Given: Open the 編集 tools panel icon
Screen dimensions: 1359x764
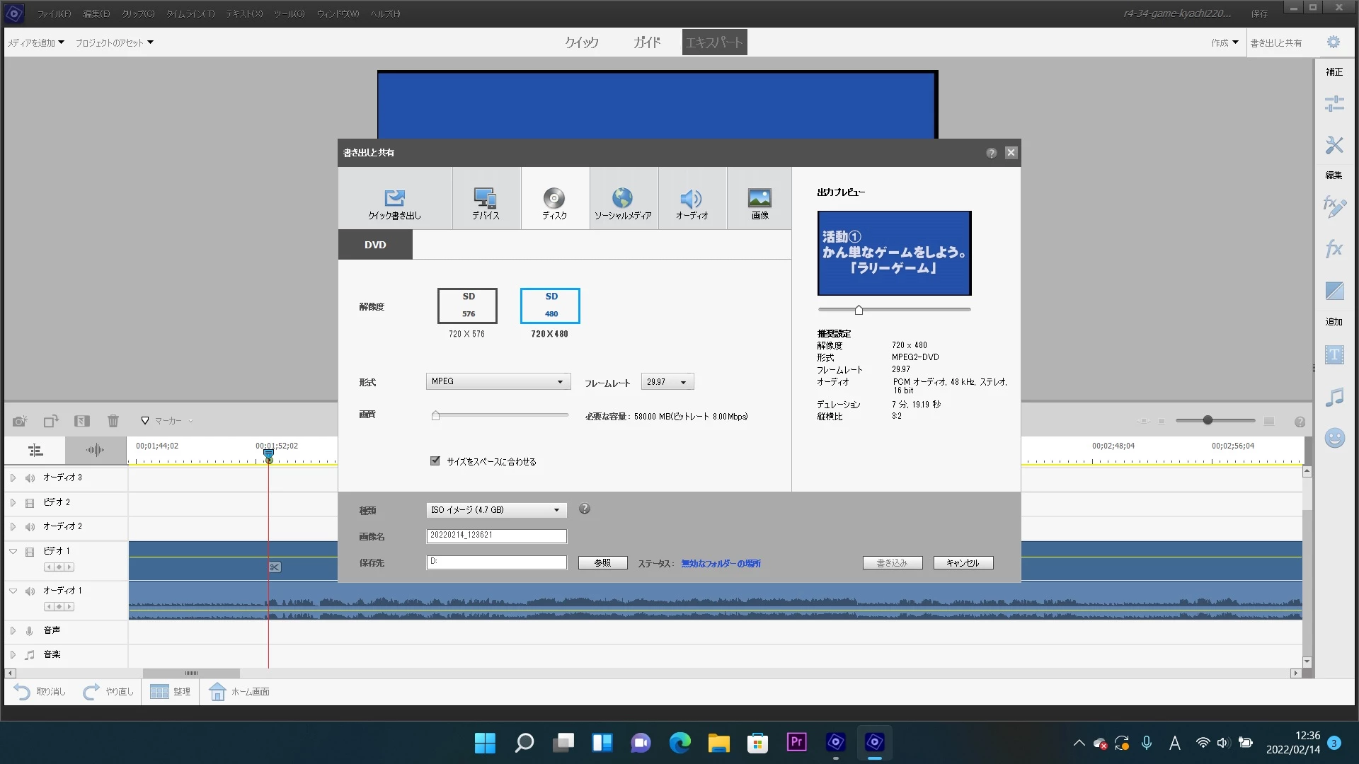Looking at the screenshot, I should (1334, 146).
